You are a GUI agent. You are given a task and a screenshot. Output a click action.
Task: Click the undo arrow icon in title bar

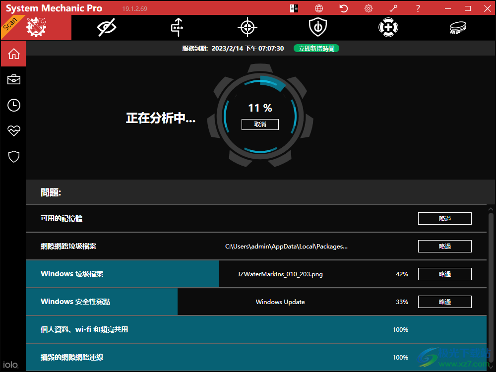point(344,8)
